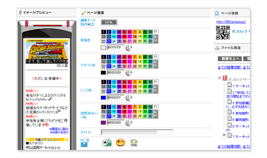Pick navy swatch 2 for リンク色
The width and height of the screenshot is (267, 158).
click(108, 82)
